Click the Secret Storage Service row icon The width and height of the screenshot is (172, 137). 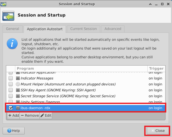pyautogui.click(x=18, y=96)
